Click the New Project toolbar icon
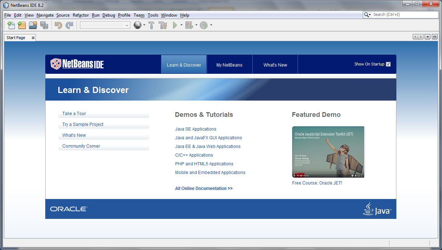Image resolution: width=442 pixels, height=250 pixels. pos(22,25)
